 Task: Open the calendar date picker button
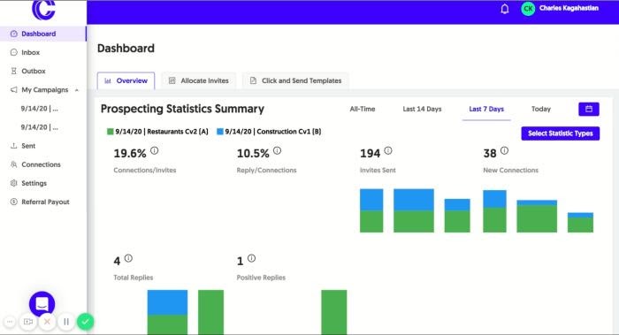(589, 109)
